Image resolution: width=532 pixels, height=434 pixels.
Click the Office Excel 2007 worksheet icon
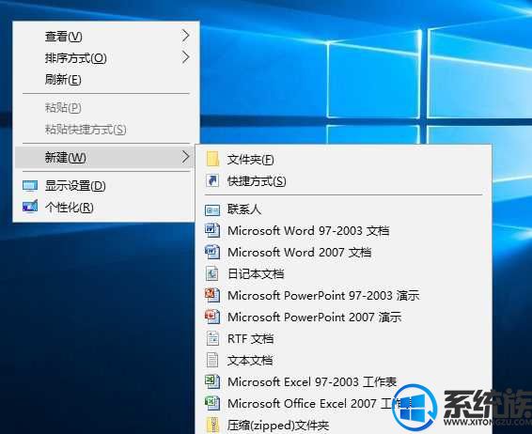click(212, 403)
